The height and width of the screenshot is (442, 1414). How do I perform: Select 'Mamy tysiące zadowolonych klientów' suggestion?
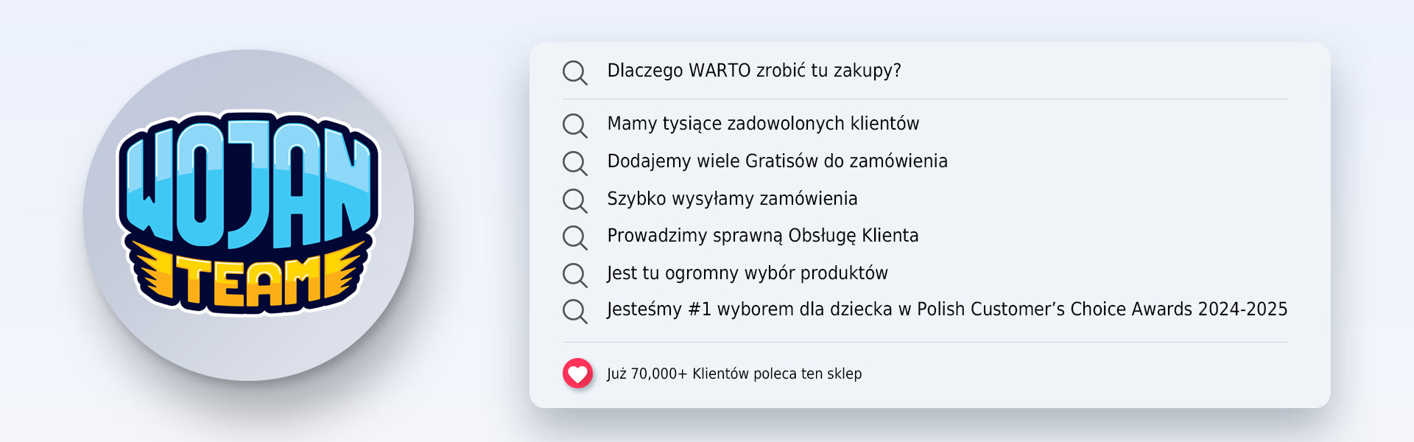point(763,124)
